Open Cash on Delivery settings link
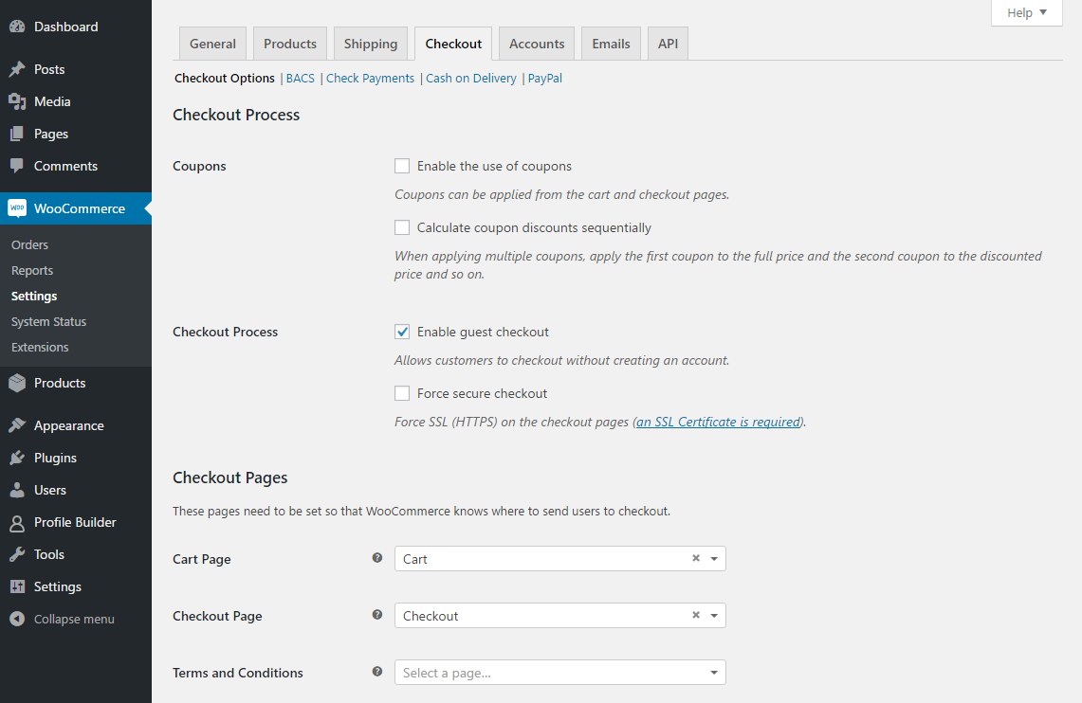 point(471,79)
